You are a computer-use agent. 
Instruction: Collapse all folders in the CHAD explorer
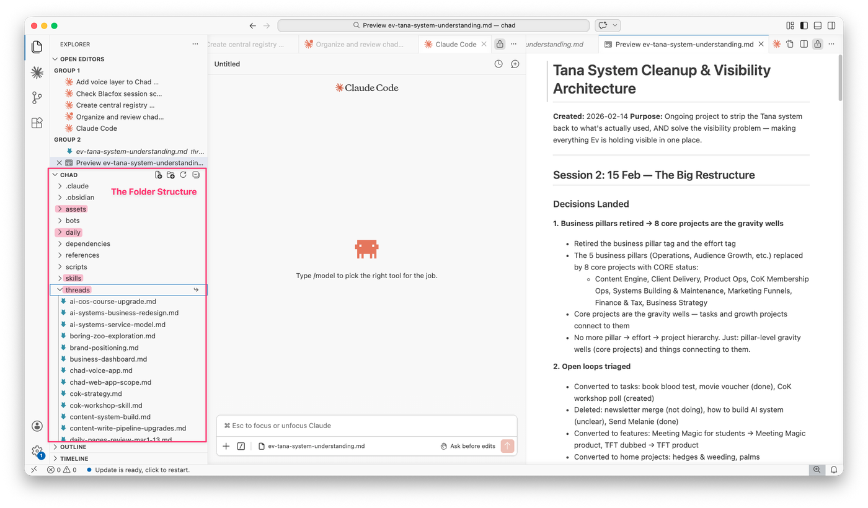[x=195, y=175]
